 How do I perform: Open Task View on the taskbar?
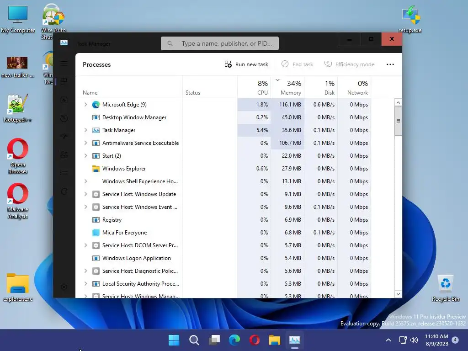click(x=214, y=340)
